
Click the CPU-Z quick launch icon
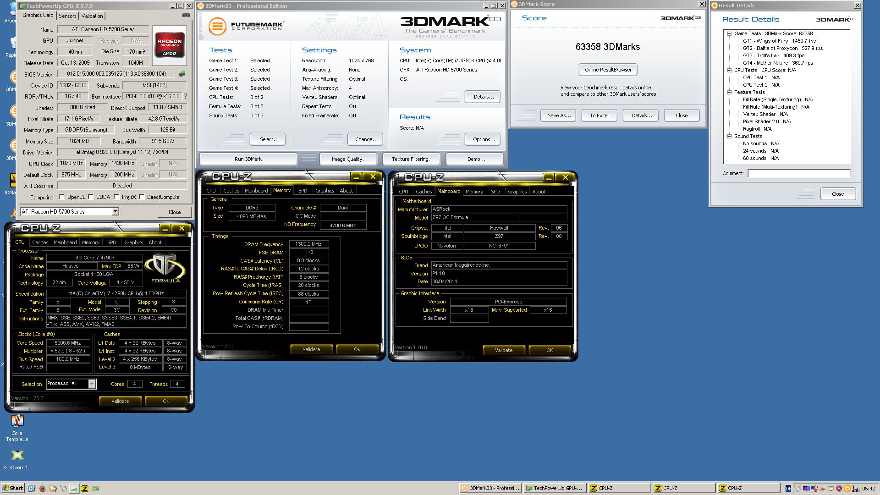tap(85, 488)
